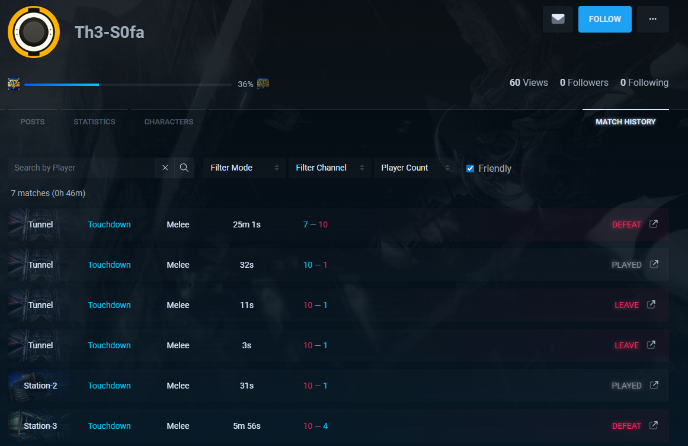688x446 pixels.
Task: Go to the Posts tab
Action: point(33,121)
